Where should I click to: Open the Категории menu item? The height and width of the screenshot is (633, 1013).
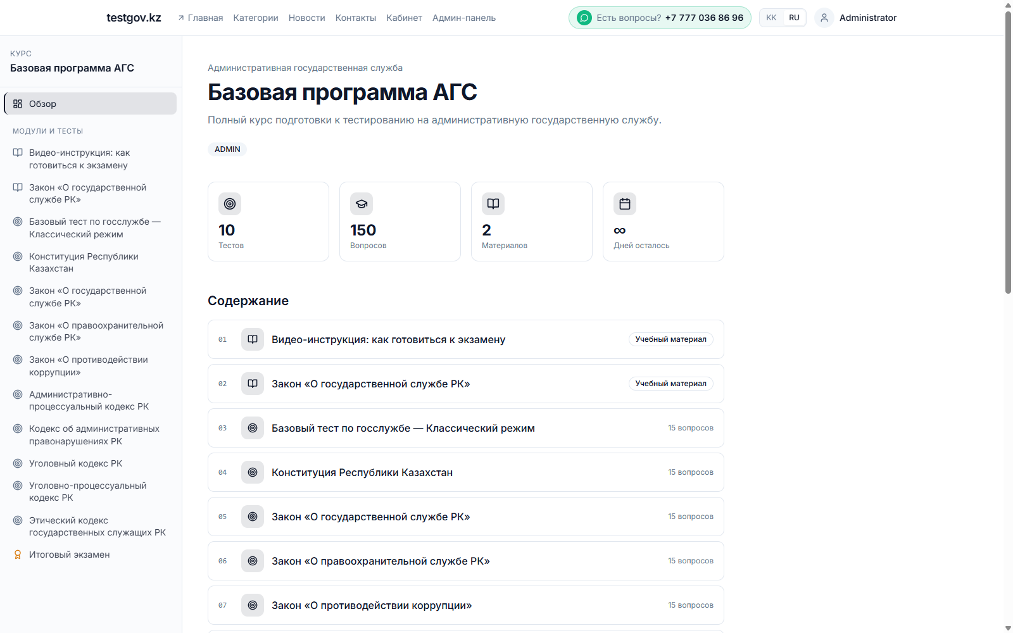click(256, 18)
